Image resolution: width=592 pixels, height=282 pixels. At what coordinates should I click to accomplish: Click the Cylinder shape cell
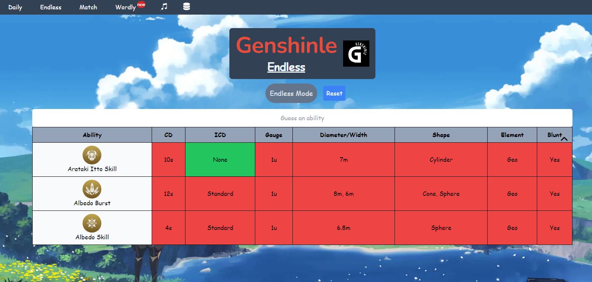click(x=441, y=160)
